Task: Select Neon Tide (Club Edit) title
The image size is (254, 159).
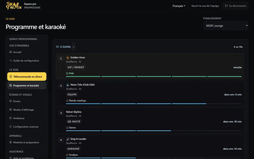Action: coord(83,85)
